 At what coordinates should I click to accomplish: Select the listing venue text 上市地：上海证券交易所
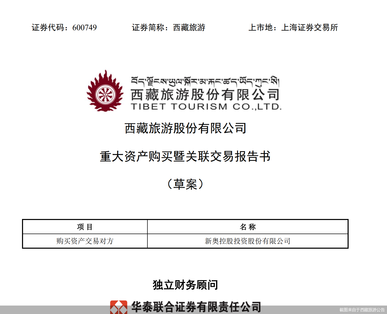click(293, 27)
